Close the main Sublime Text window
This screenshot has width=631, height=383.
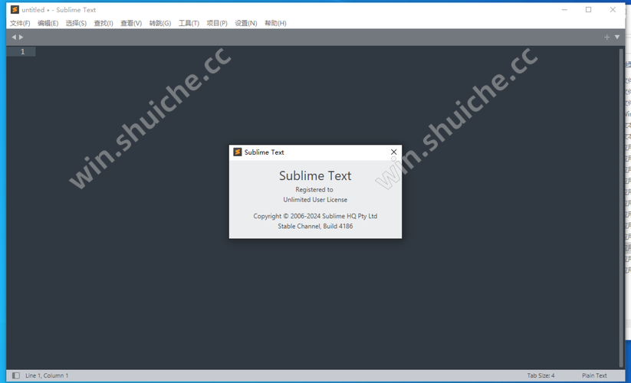pyautogui.click(x=613, y=10)
